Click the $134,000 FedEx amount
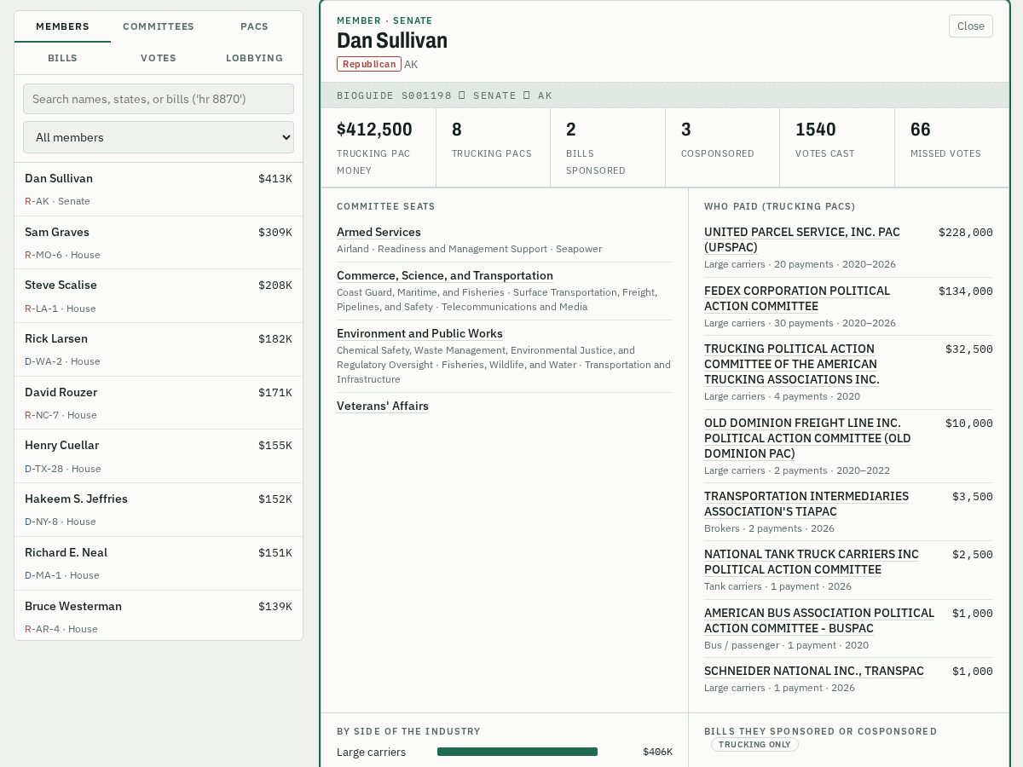The width and height of the screenshot is (1023, 767). (966, 291)
